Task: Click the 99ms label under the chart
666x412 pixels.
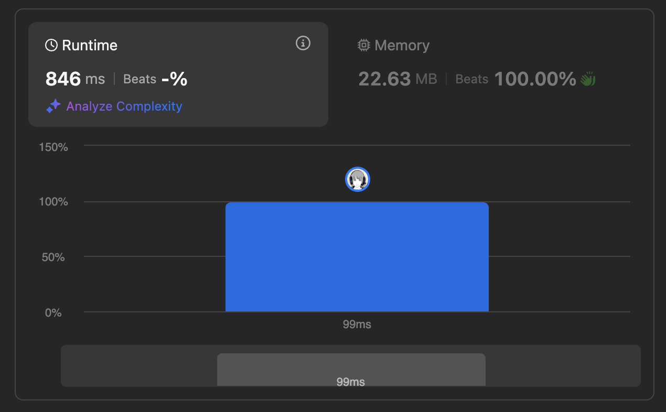Action: (x=357, y=324)
